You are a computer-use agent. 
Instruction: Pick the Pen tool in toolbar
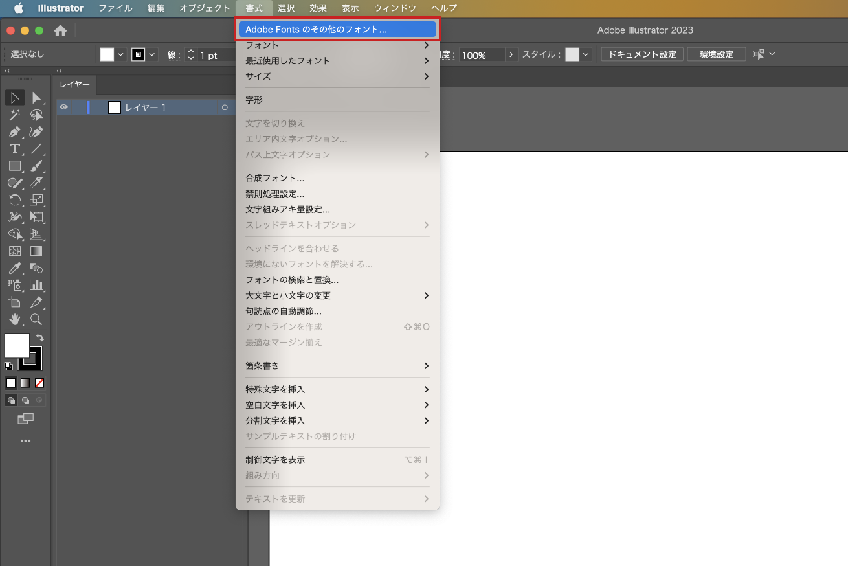pyautogui.click(x=14, y=132)
